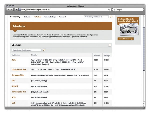Click the Google search magnifier icon
Screen dimensions: 150x113
click(x=114, y=10)
